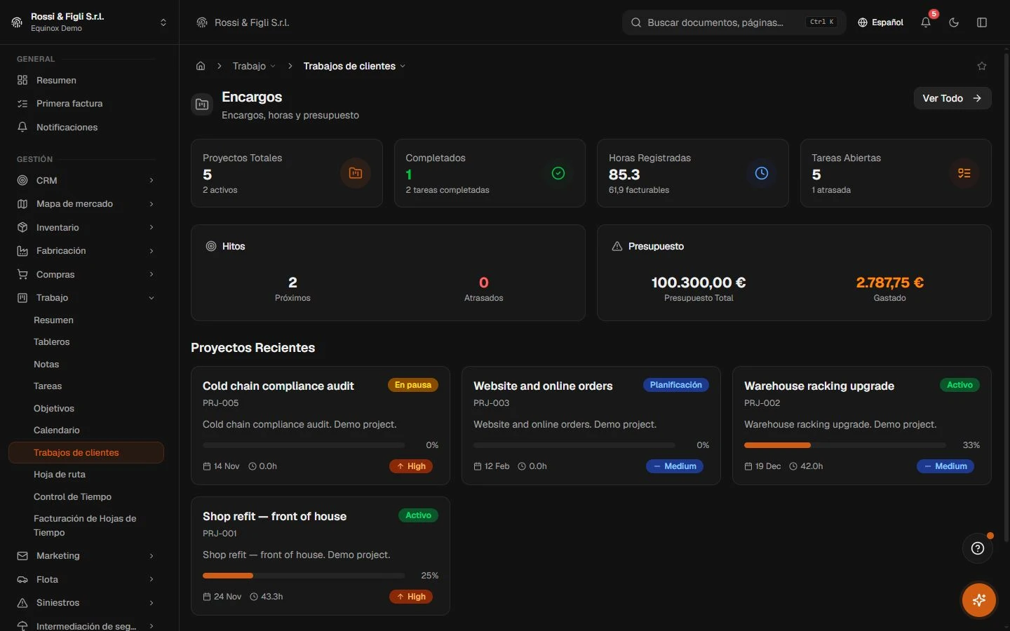
Task: Open Hoja de ruta page
Action: pyautogui.click(x=86, y=475)
